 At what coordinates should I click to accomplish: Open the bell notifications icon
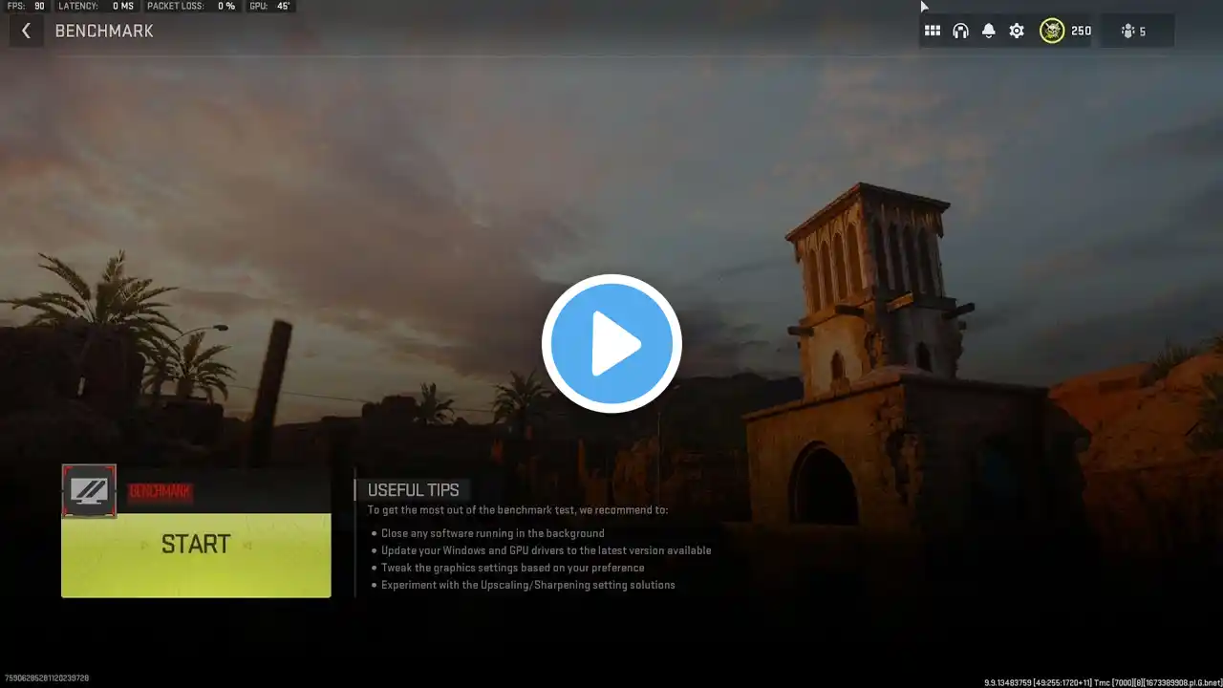click(989, 32)
